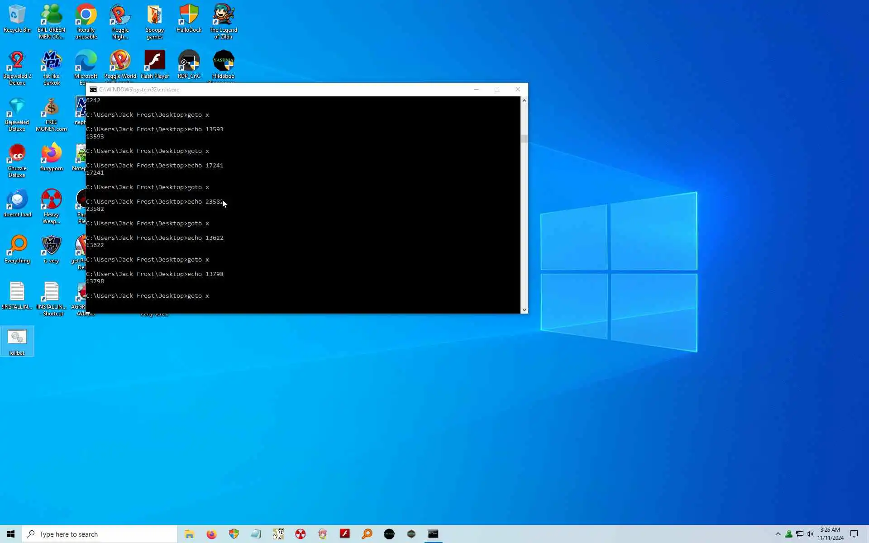Click the cmd window scroll-down arrow
The height and width of the screenshot is (543, 869).
click(524, 310)
